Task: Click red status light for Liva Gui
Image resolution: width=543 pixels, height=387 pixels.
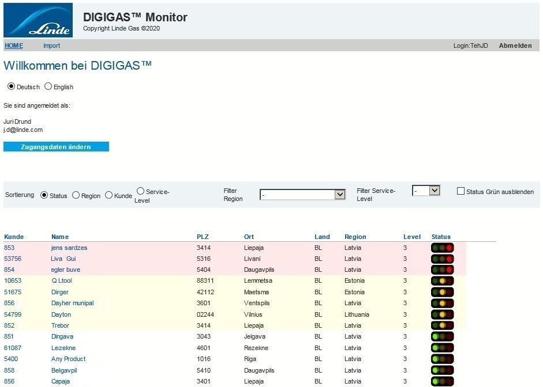Action: point(449,259)
